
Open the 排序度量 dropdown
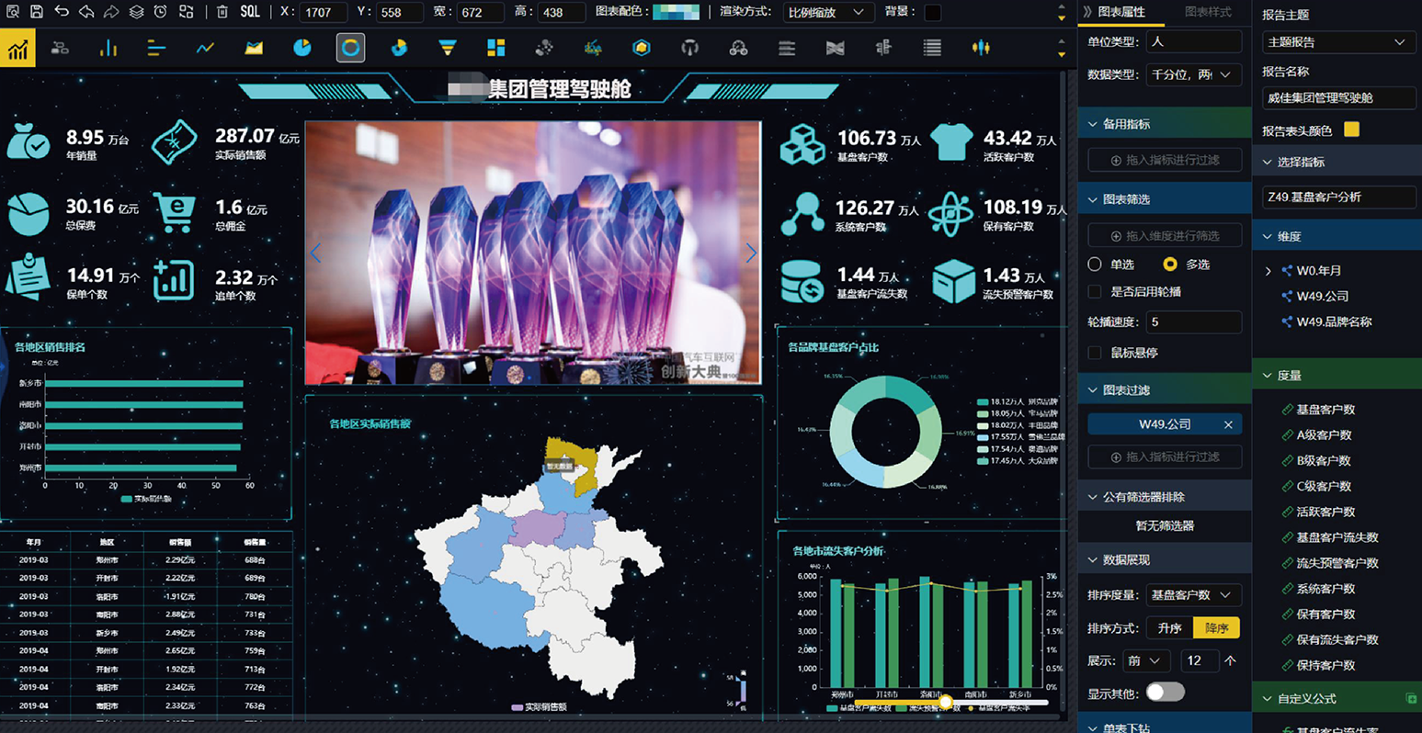coord(1193,595)
